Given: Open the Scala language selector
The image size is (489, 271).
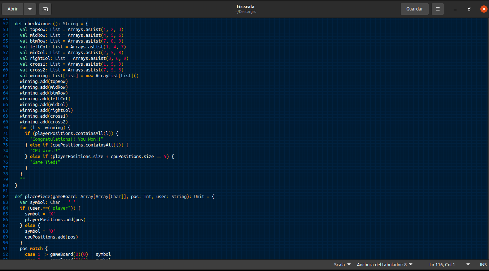Looking at the screenshot, I should (342, 265).
